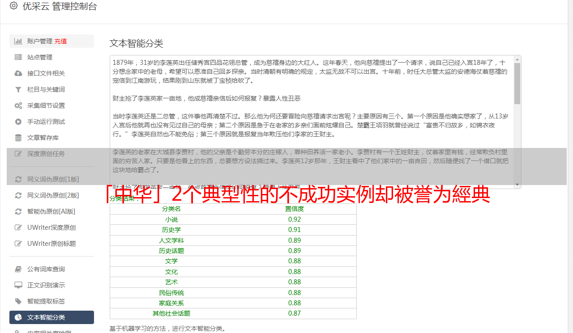Click the text area scroll up arrow
Screen dimensions: 573x333
517,59
